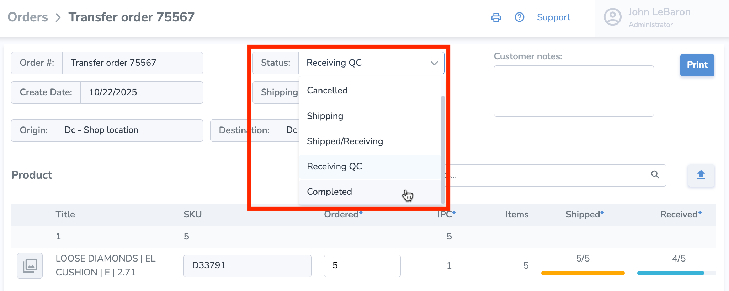Image resolution: width=729 pixels, height=291 pixels.
Task: Go back to Orders breadcrumb
Action: click(28, 17)
